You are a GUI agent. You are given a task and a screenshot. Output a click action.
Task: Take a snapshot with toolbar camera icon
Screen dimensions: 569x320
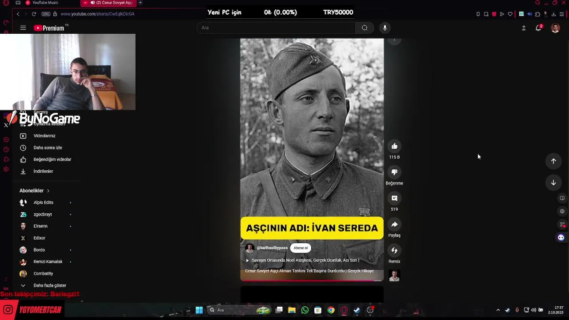point(486,14)
